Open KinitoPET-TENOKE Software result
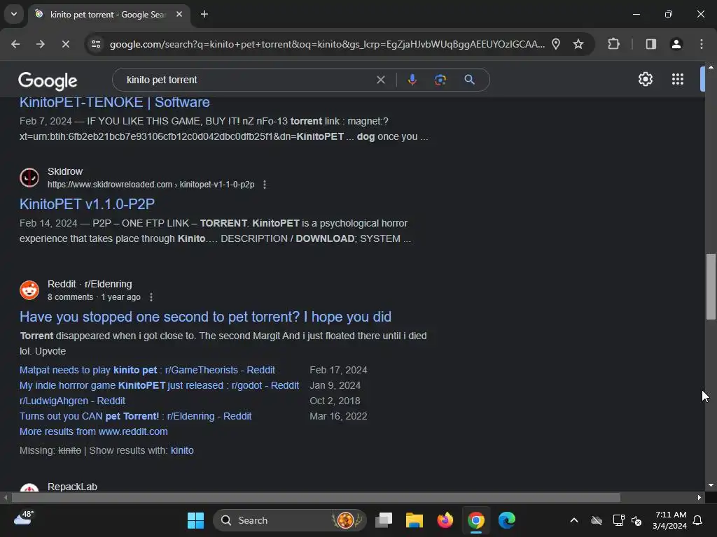 [x=115, y=102]
